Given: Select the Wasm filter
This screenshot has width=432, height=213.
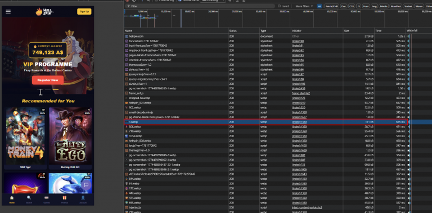Looking at the screenshot, I should (419, 6).
